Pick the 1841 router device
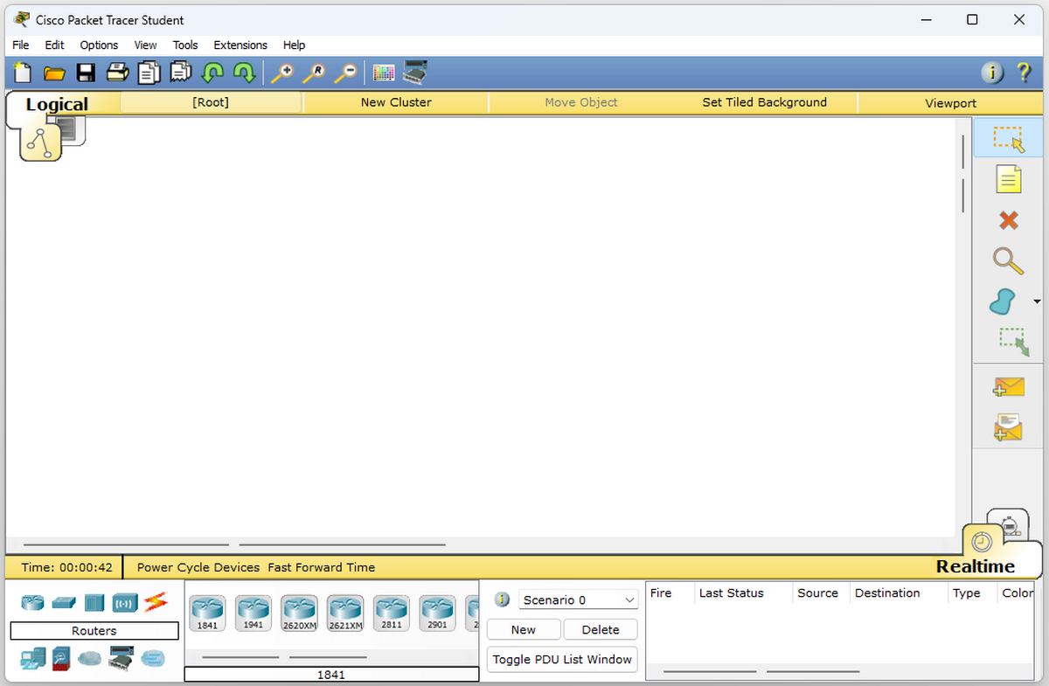The height and width of the screenshot is (686, 1049). pos(207,613)
